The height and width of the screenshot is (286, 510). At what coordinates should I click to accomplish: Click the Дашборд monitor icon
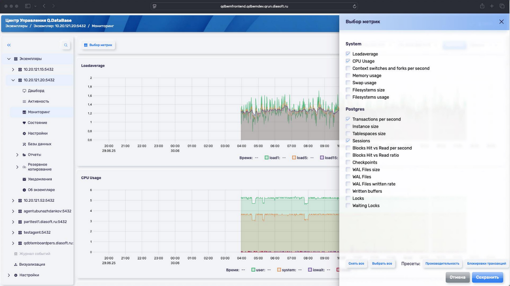tap(24, 90)
